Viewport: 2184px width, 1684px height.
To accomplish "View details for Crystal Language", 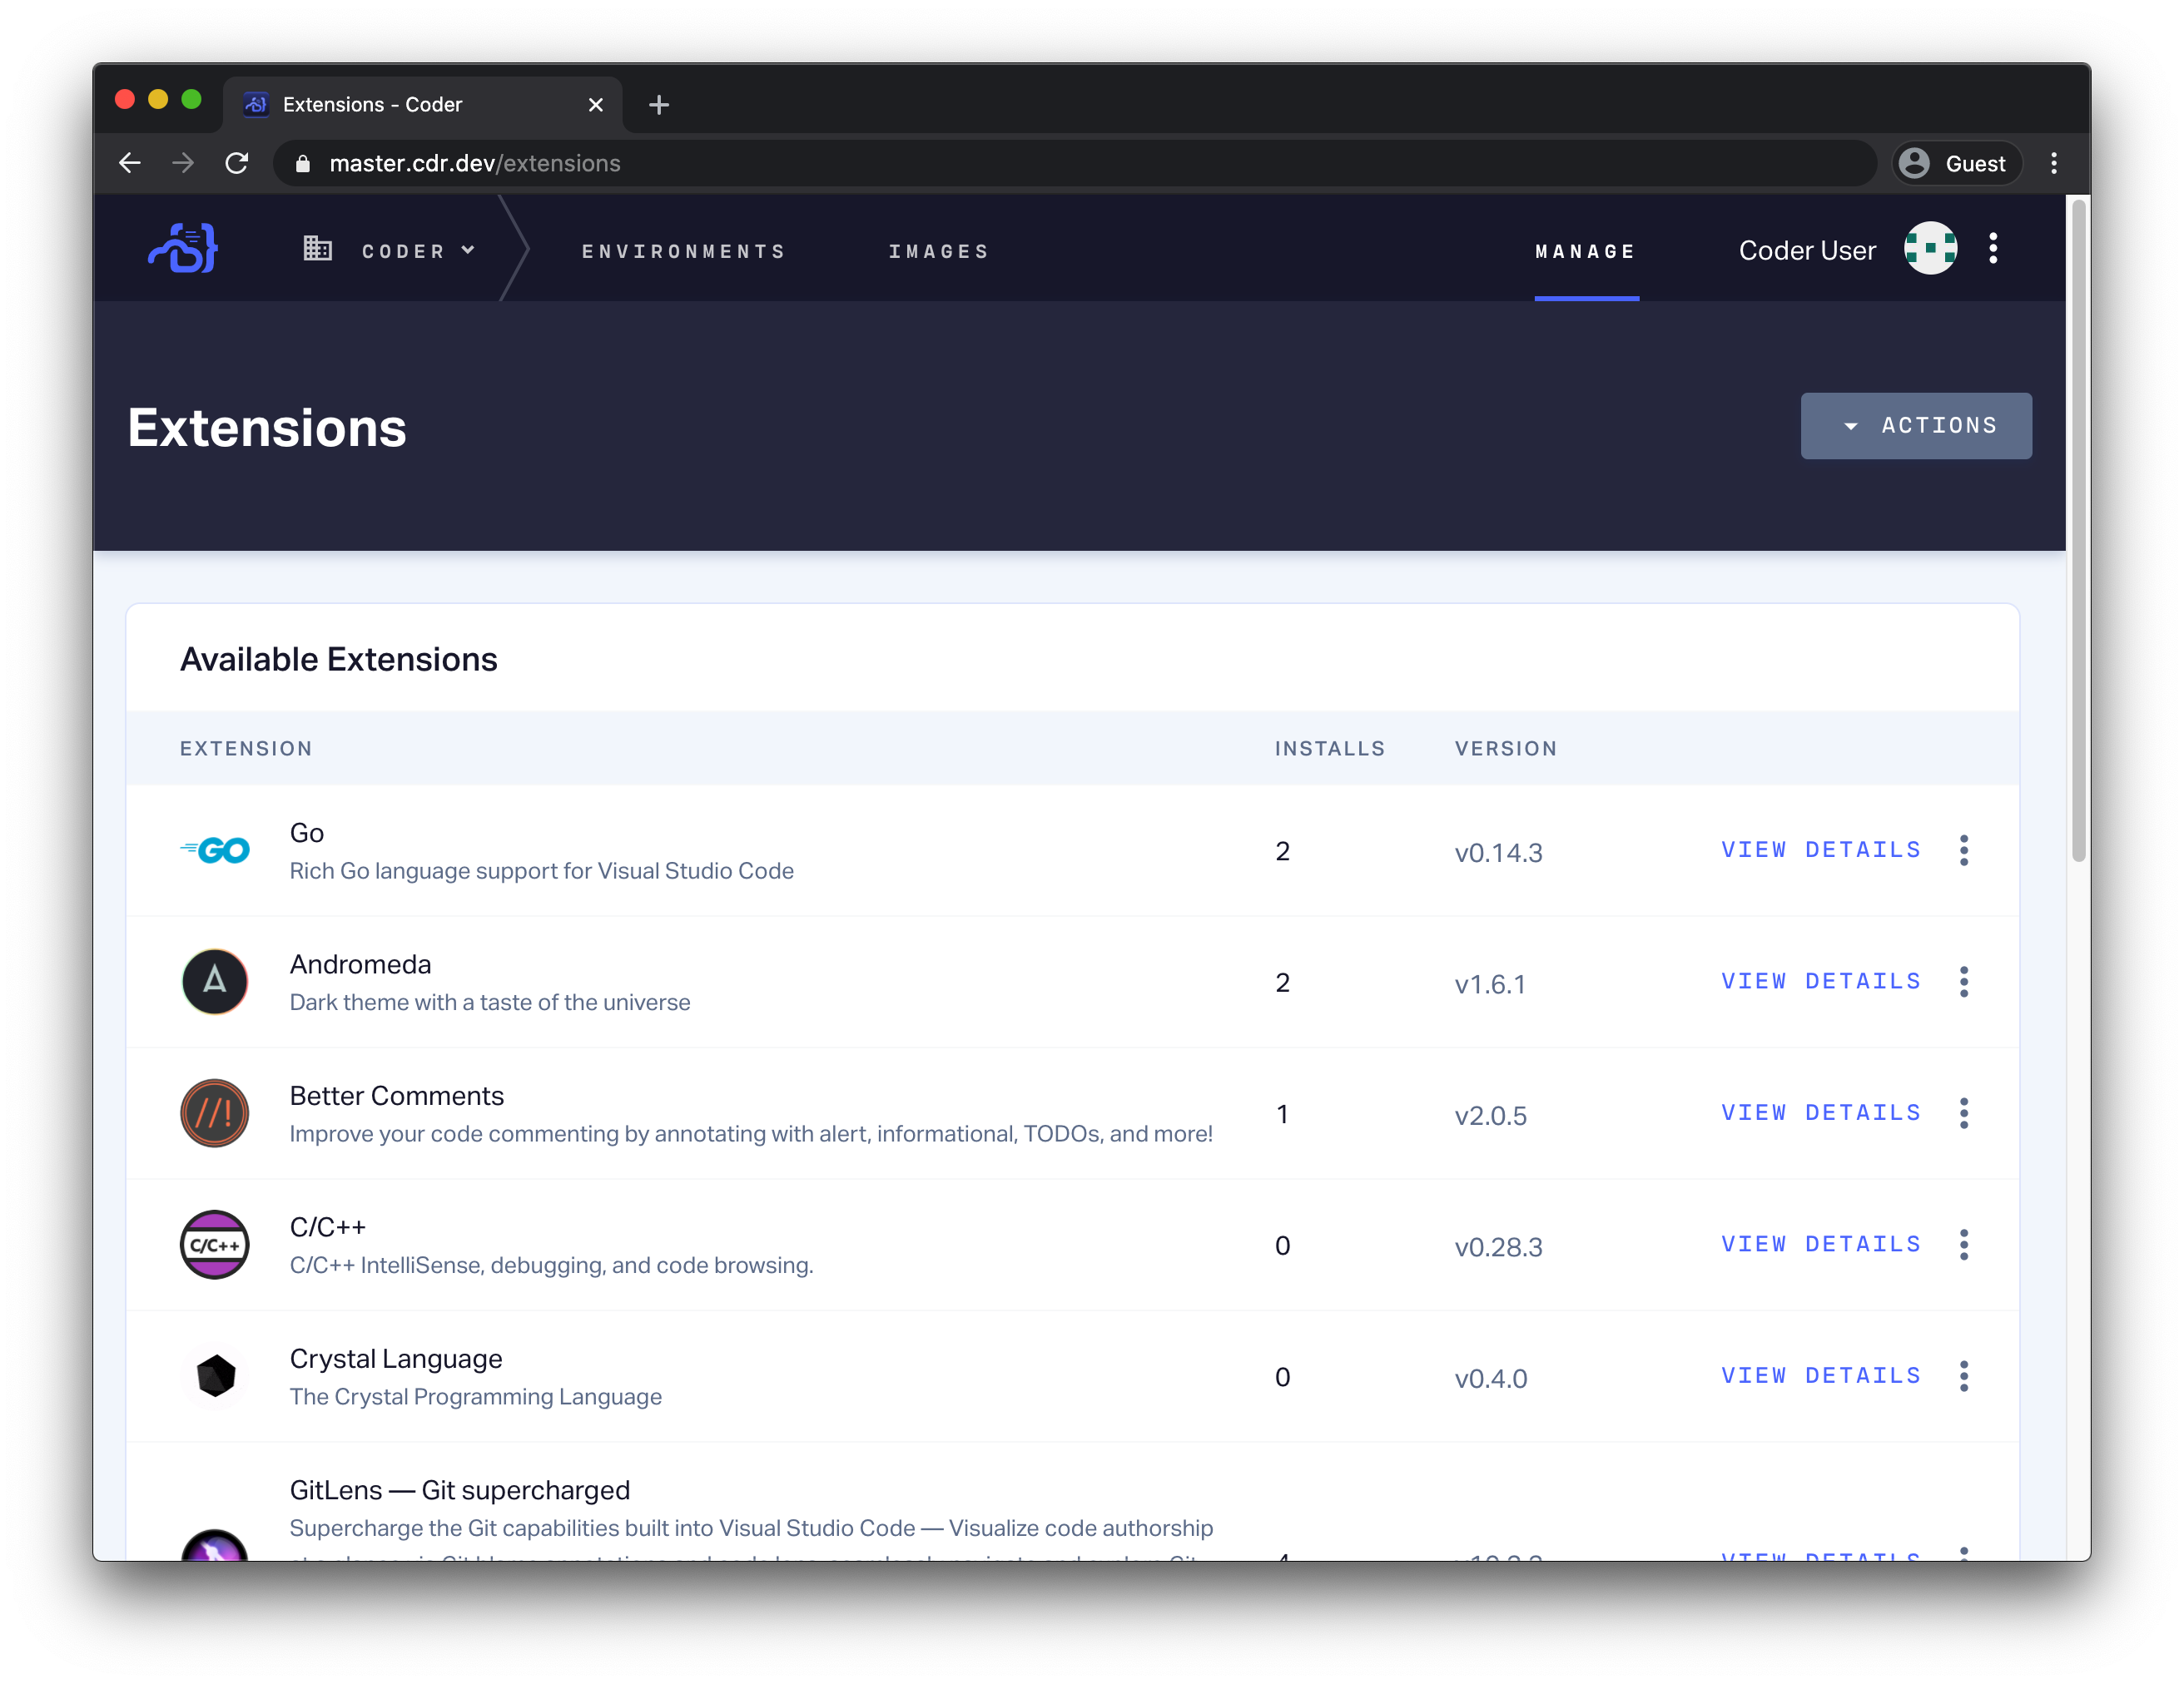I will point(1821,1376).
